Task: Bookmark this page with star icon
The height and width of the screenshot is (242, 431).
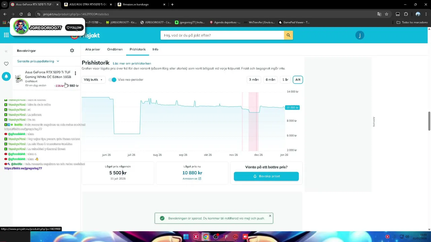Action: tap(387, 14)
